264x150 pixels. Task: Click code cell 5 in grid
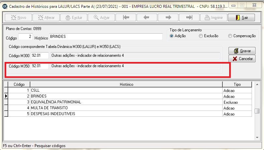(x=19, y=114)
